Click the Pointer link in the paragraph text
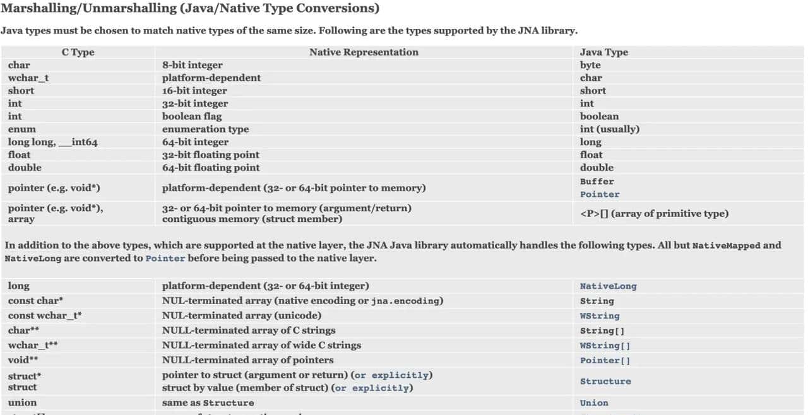Viewport: 808px width, 415px height. 165,259
